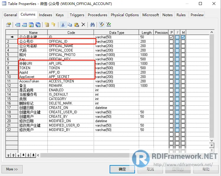Check the M checkbox for ENABLED row

(x=183, y=90)
